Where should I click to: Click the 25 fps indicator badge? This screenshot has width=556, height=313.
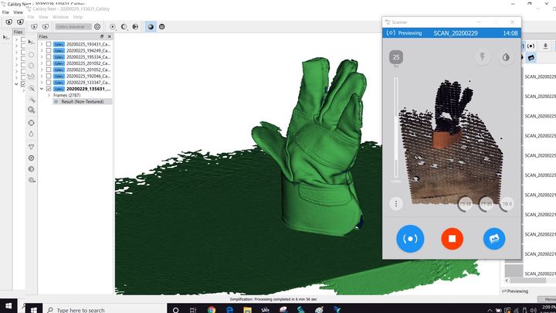(x=396, y=57)
